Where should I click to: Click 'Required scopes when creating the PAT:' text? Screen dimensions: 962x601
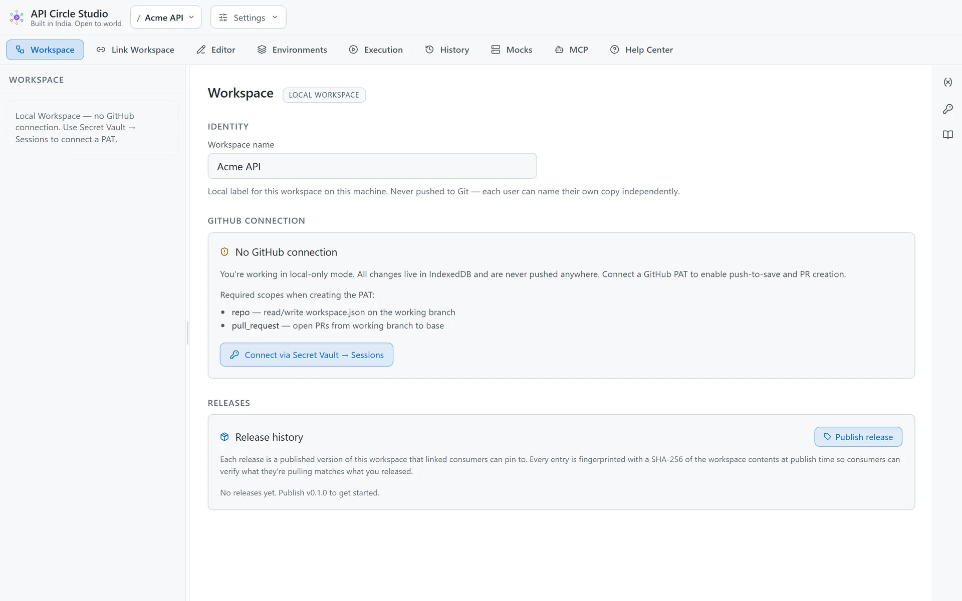(x=297, y=295)
